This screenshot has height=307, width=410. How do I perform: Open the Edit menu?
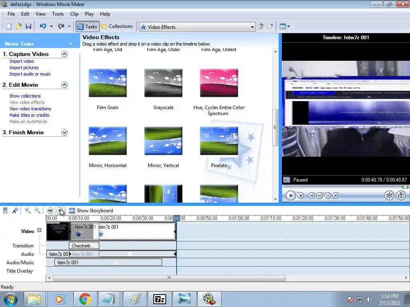(25, 14)
